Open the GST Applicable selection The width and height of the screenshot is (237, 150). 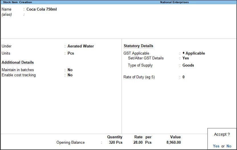coord(195,53)
